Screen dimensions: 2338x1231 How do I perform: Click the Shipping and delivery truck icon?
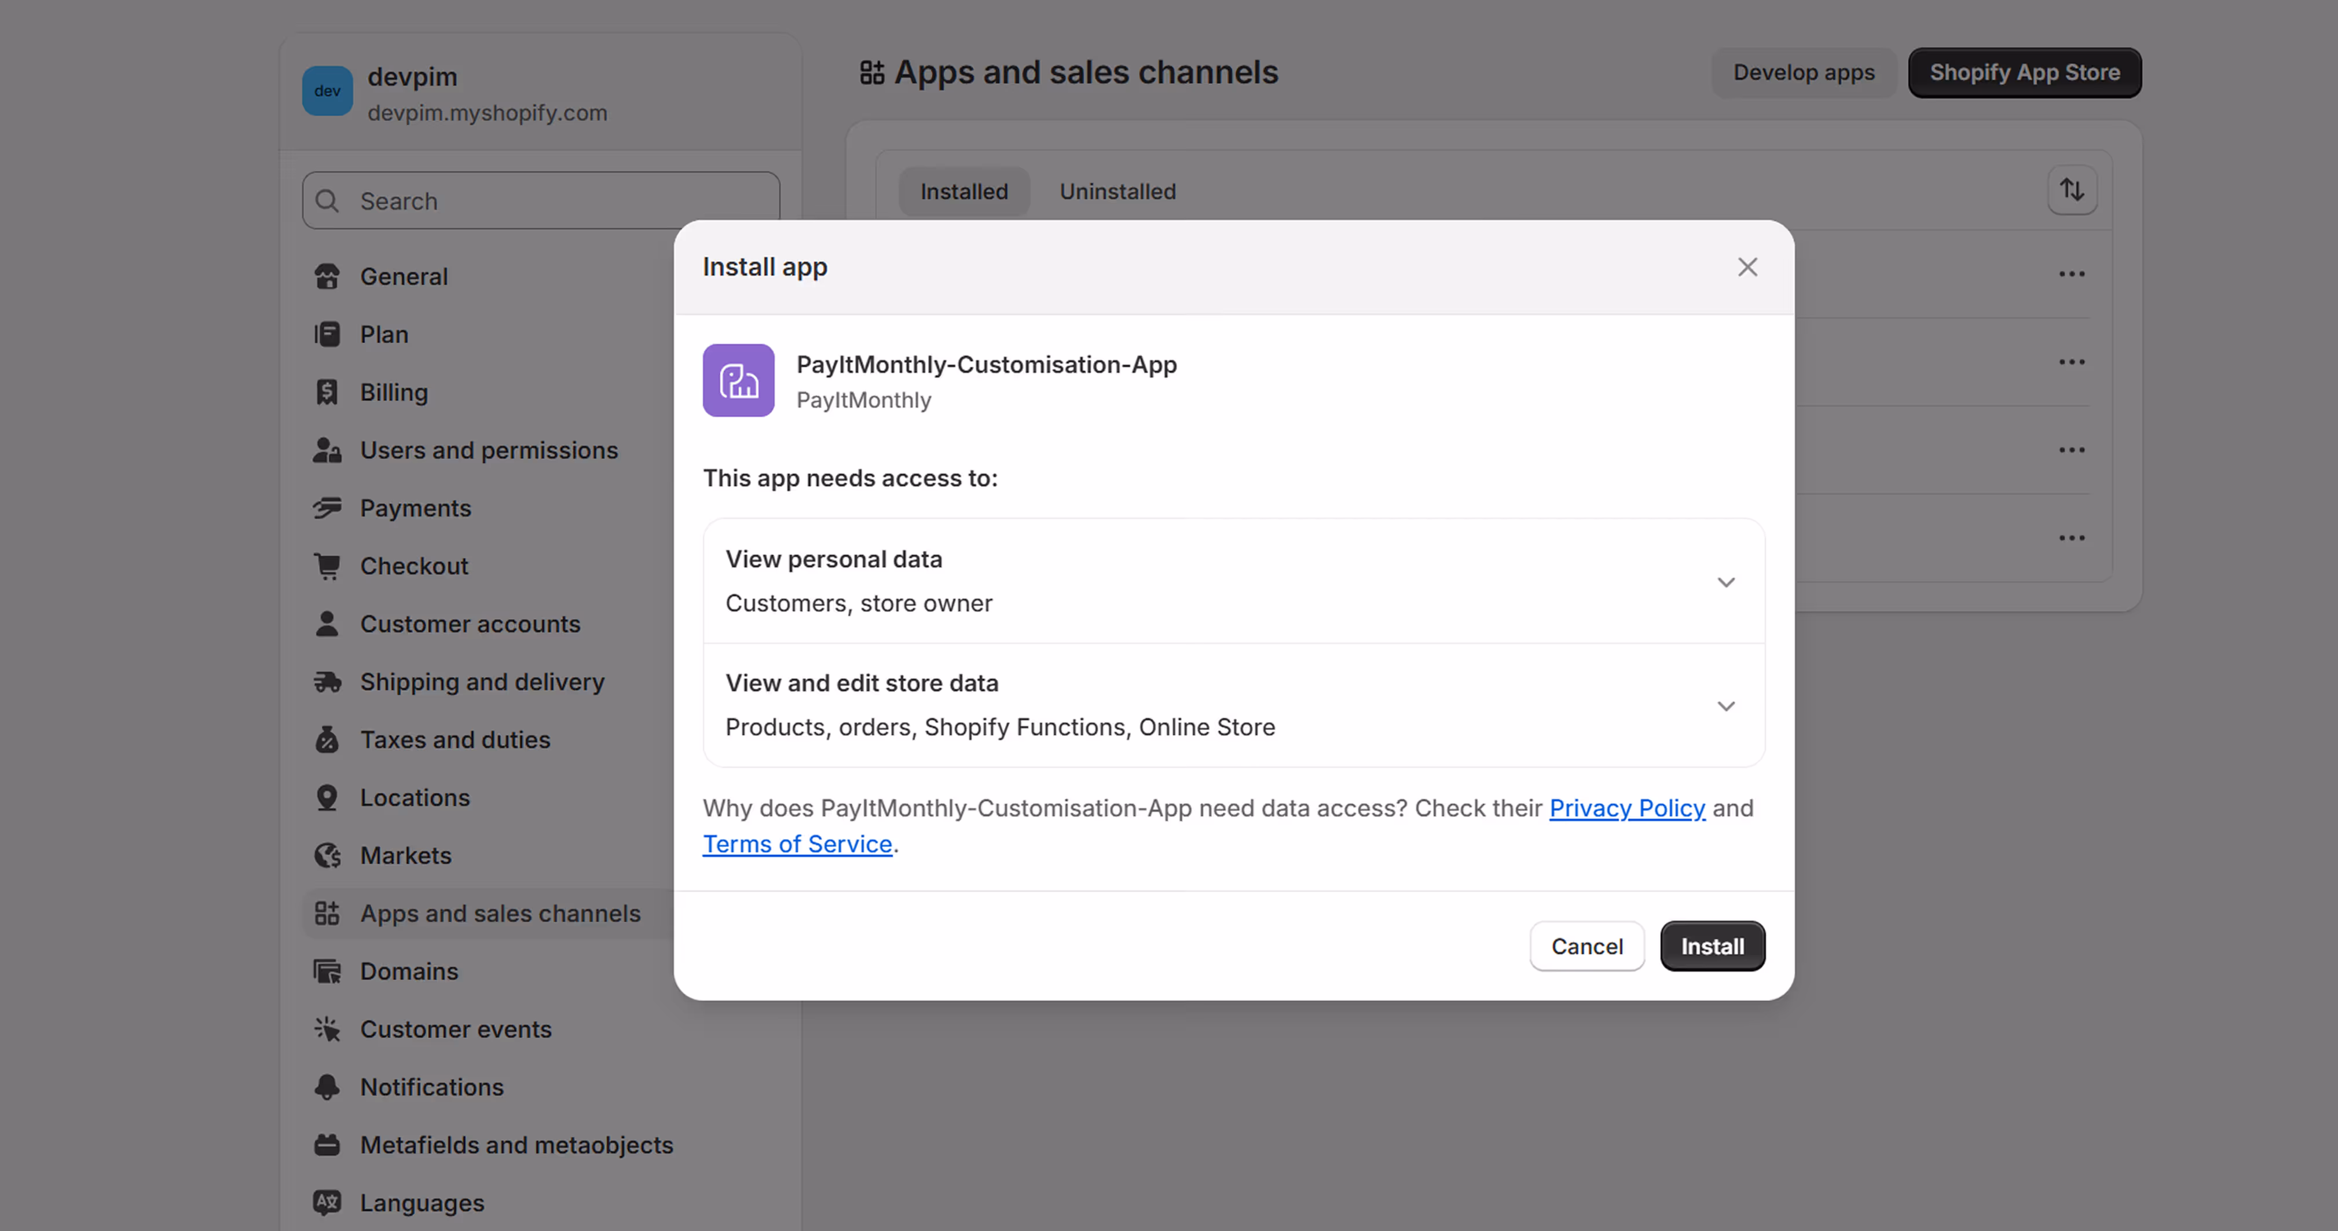327,682
